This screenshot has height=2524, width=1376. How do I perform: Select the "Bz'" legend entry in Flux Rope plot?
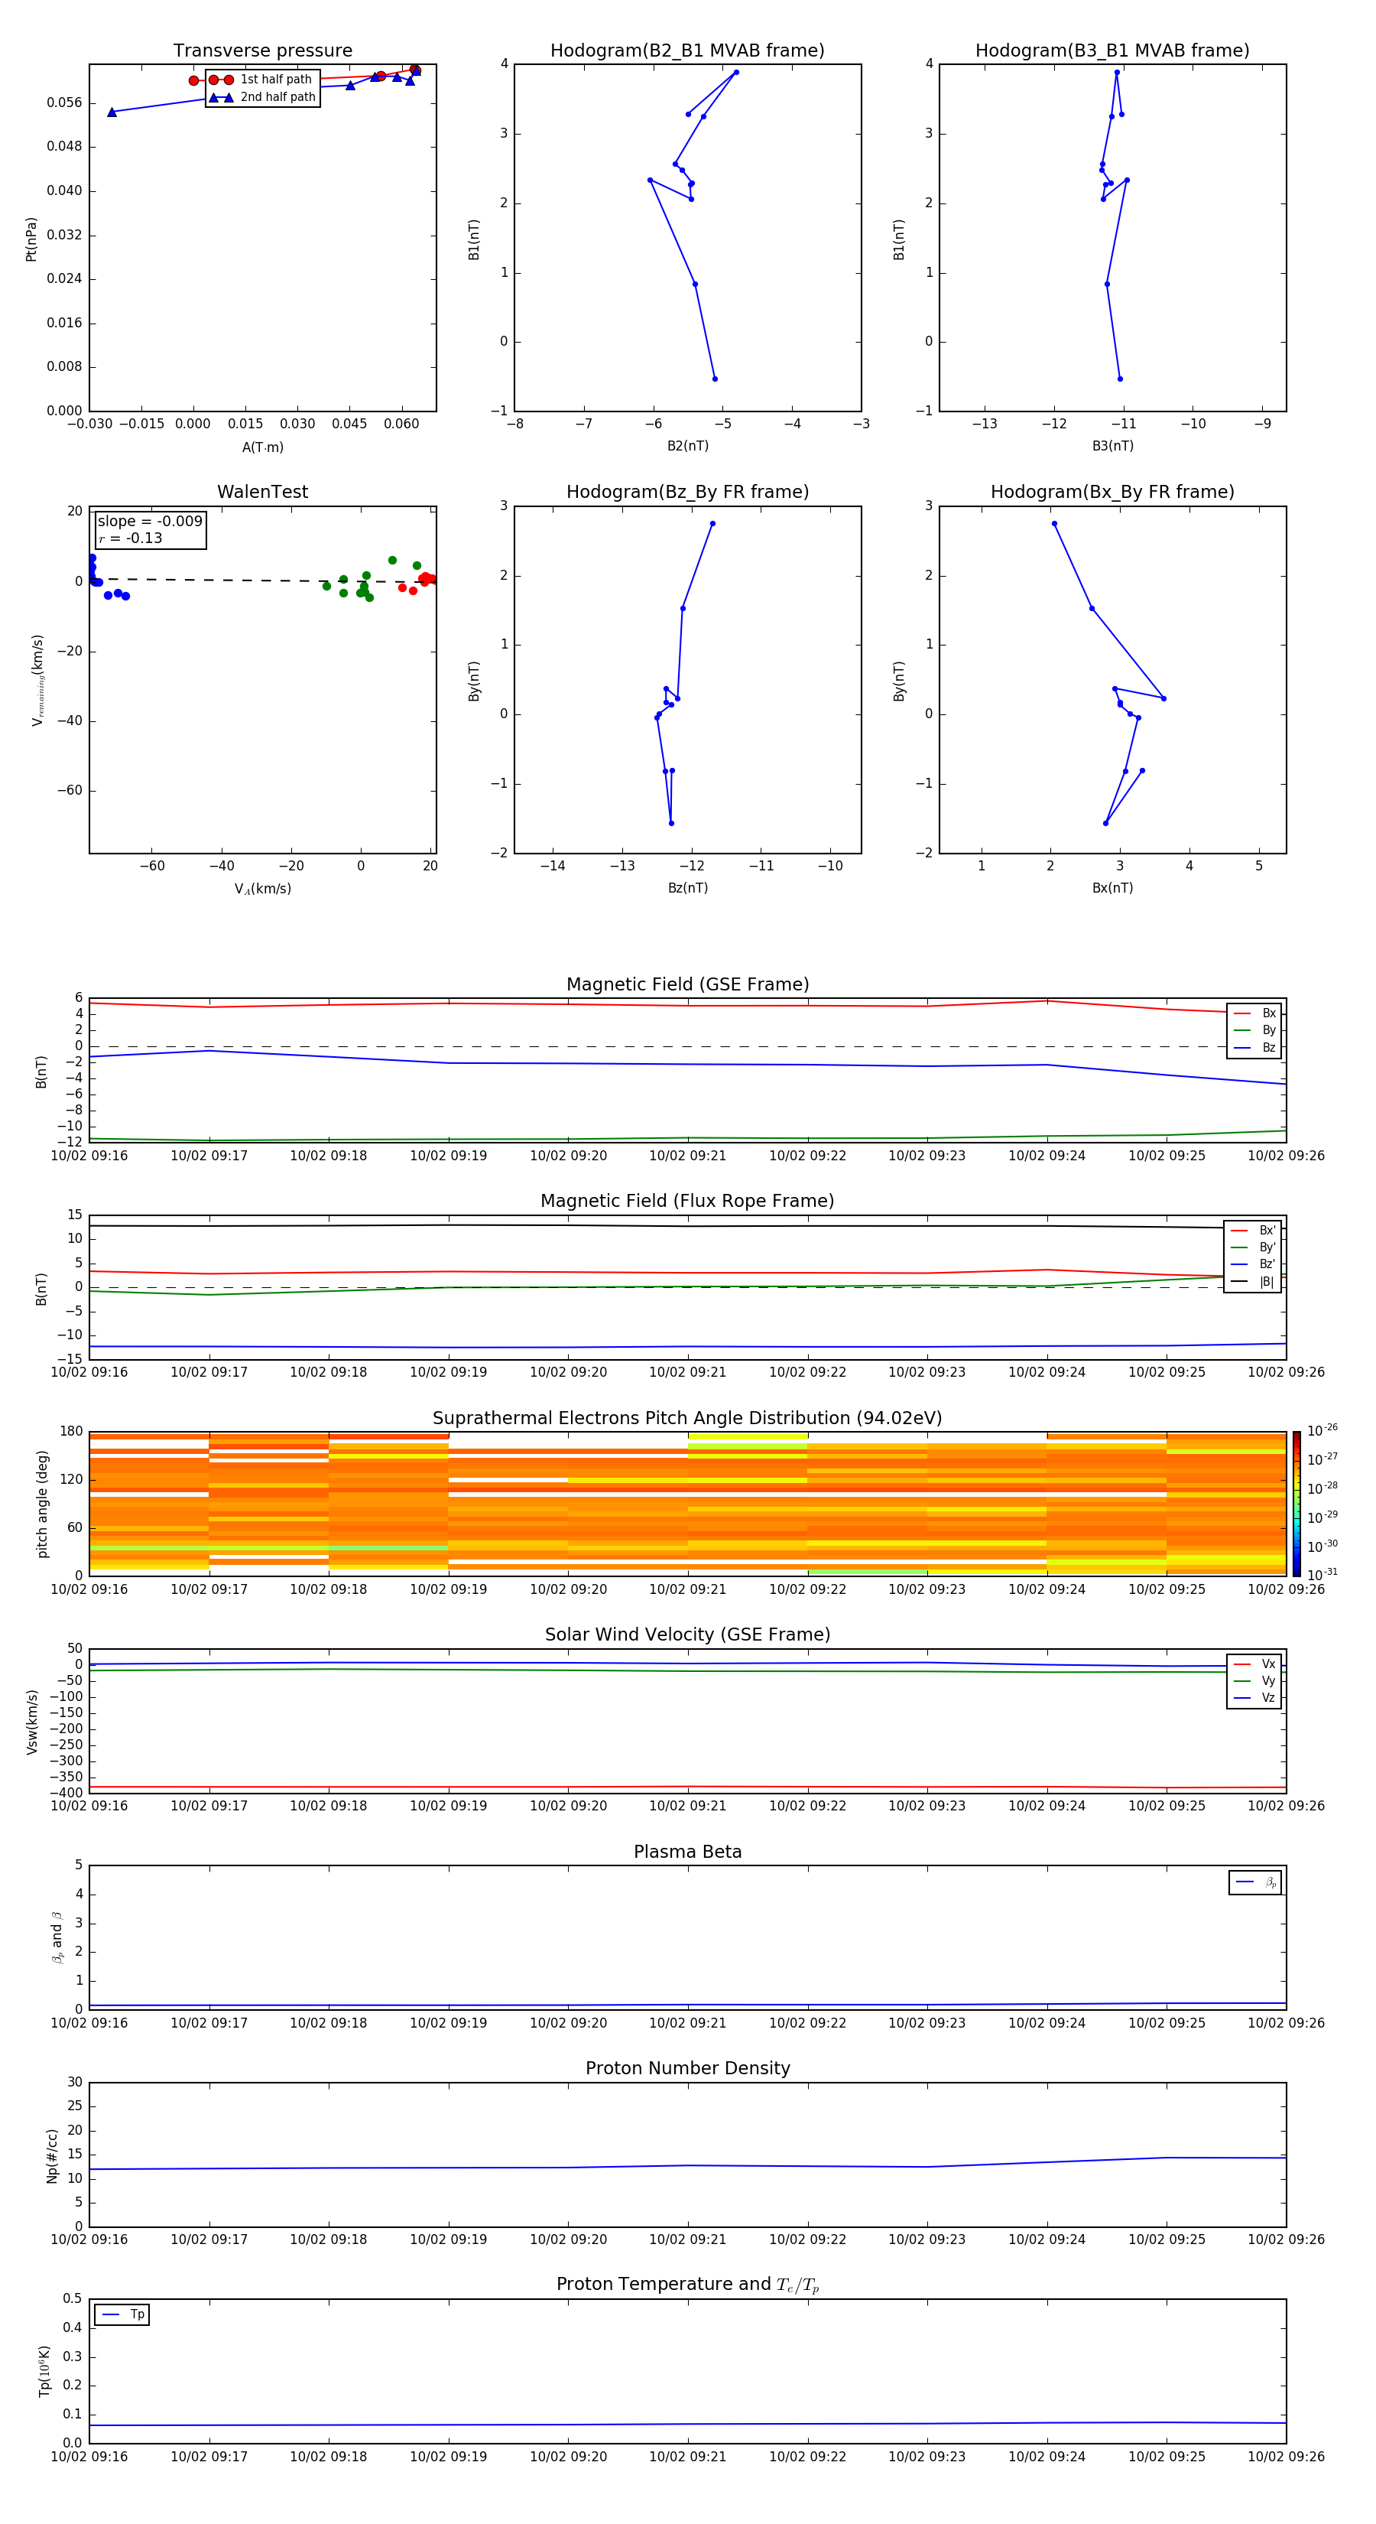point(1253,1264)
